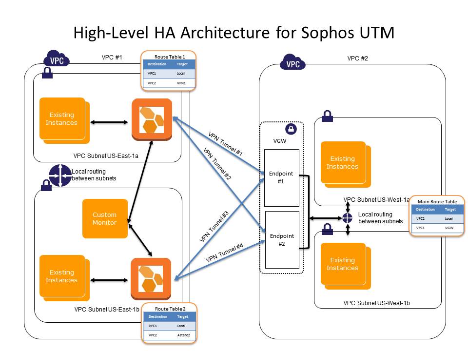Select the "Route Table 2" title
The height and width of the screenshot is (351, 468).
tap(171, 309)
